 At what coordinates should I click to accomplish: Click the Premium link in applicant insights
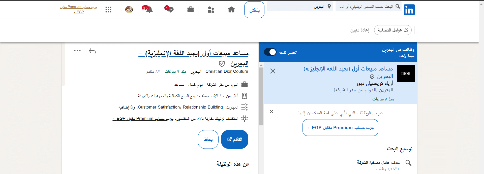(x=143, y=119)
